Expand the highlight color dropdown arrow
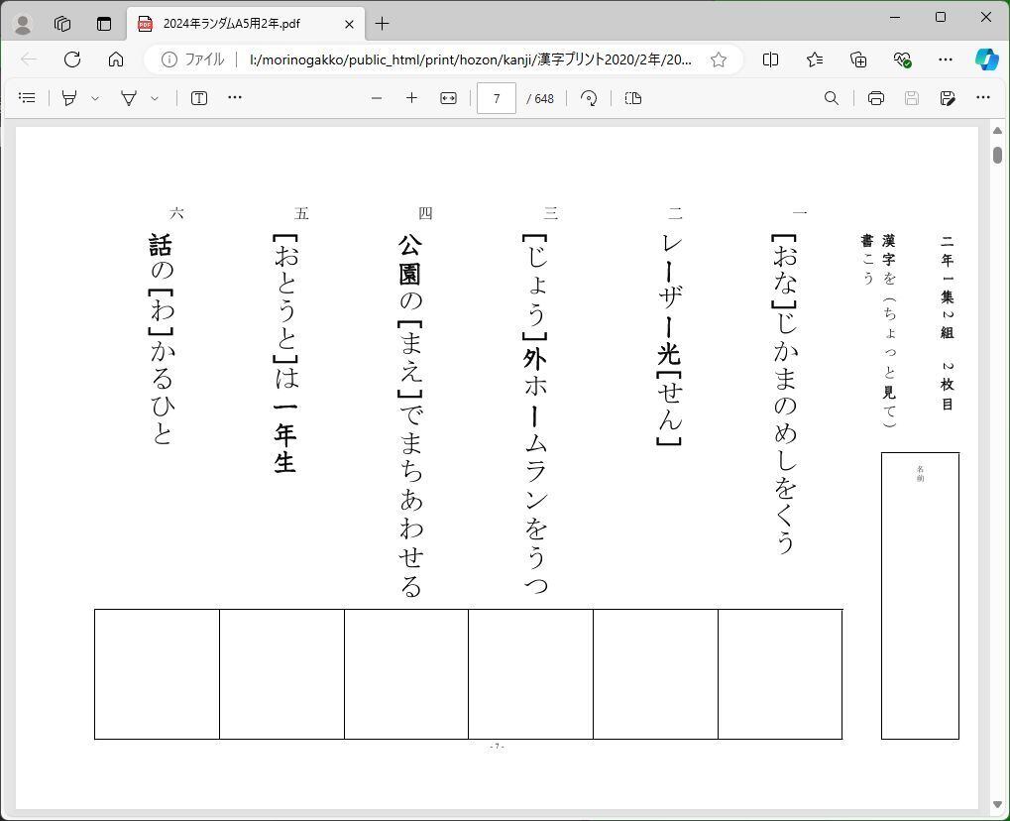This screenshot has height=821, width=1010. click(95, 98)
